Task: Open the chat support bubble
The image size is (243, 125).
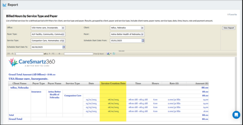Action: [236, 115]
